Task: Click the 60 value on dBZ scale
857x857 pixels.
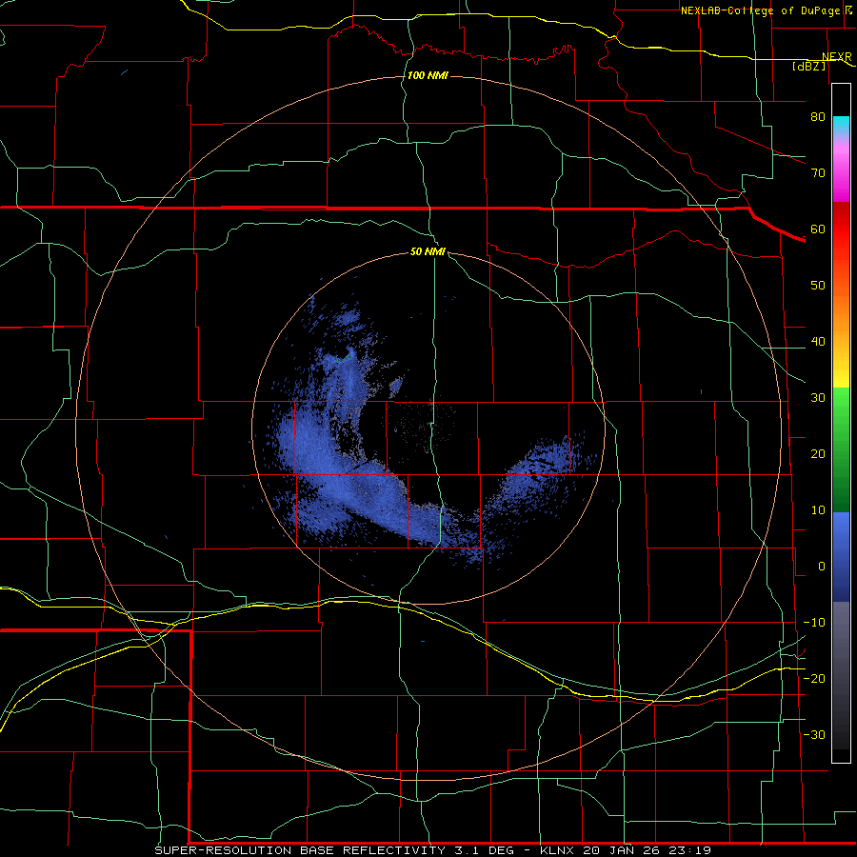Action: (x=818, y=229)
